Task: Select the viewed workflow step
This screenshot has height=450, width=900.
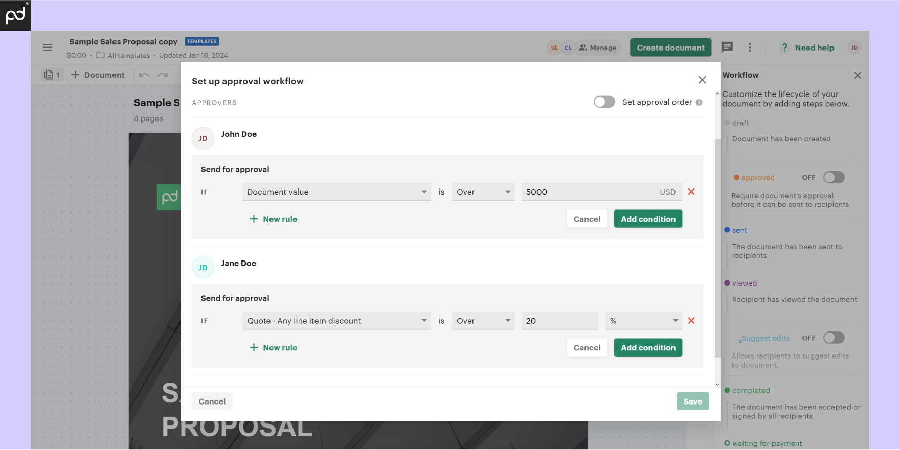Action: [x=744, y=283]
